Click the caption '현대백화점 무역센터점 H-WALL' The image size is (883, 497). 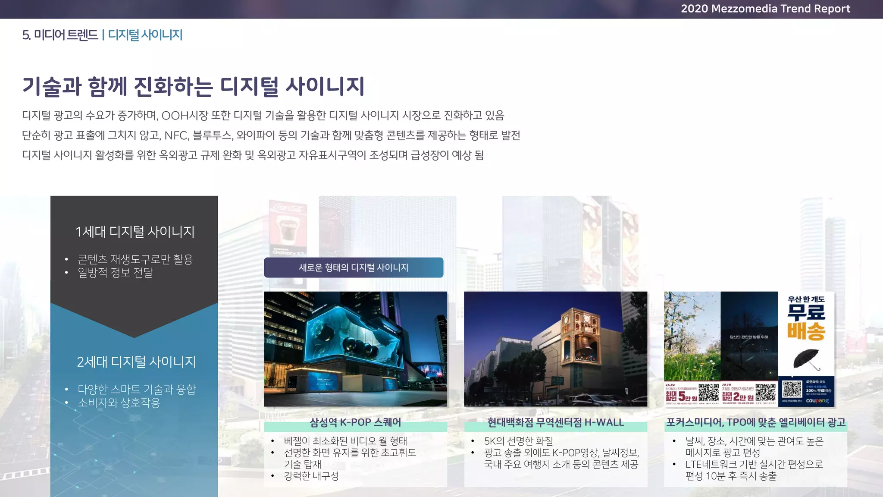[x=556, y=422]
